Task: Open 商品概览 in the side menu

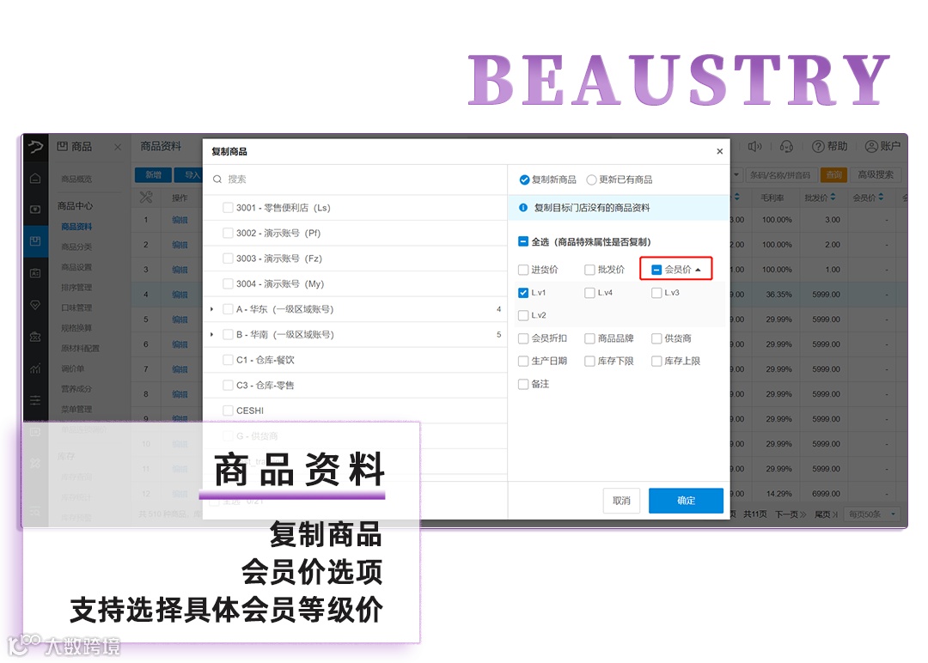Action: pyautogui.click(x=76, y=179)
